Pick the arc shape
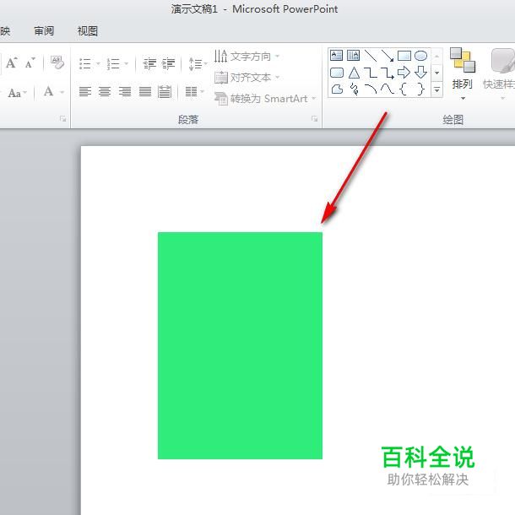The image size is (515, 515). tap(371, 89)
